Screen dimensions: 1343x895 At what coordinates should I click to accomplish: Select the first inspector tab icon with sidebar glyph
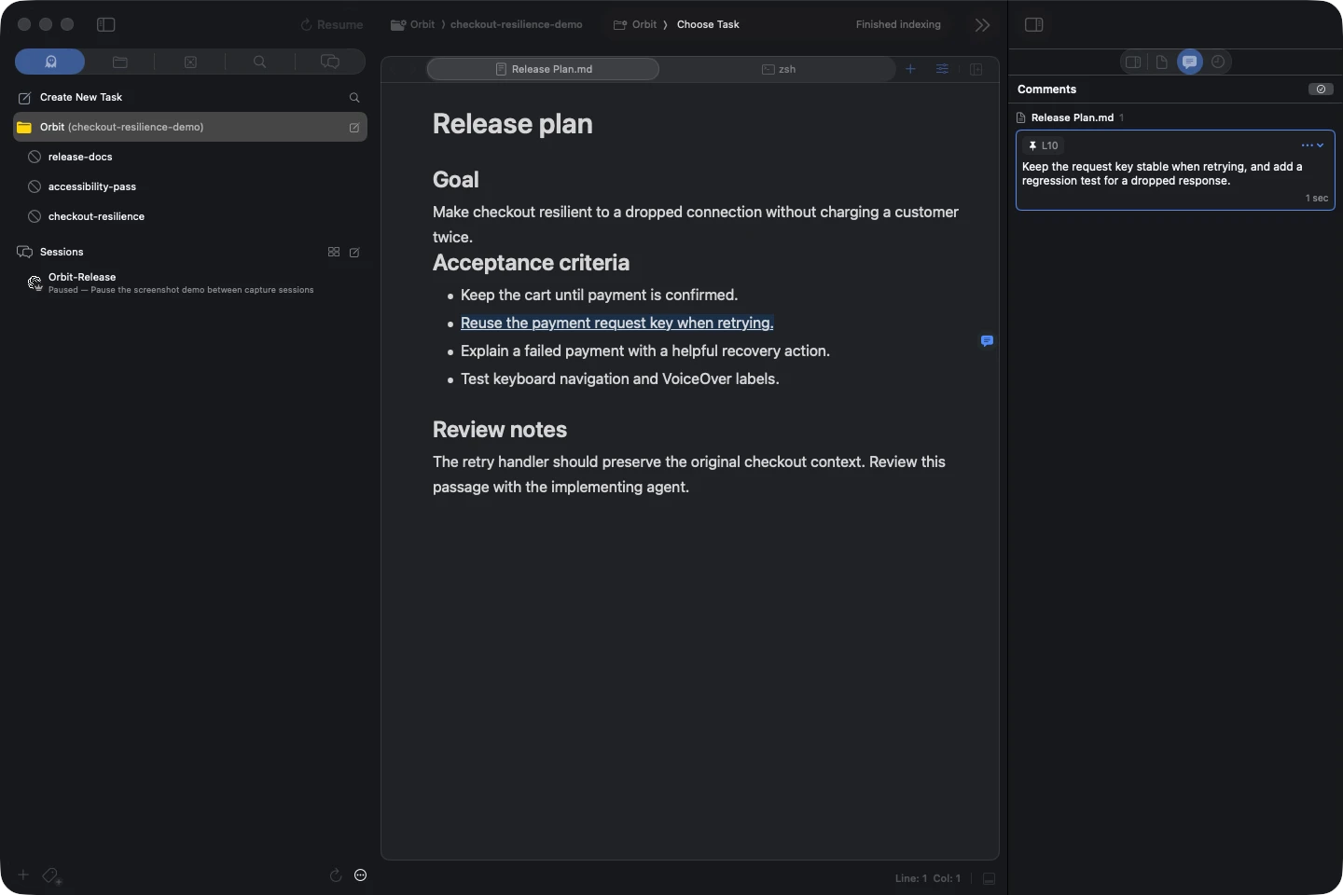[x=1133, y=62]
